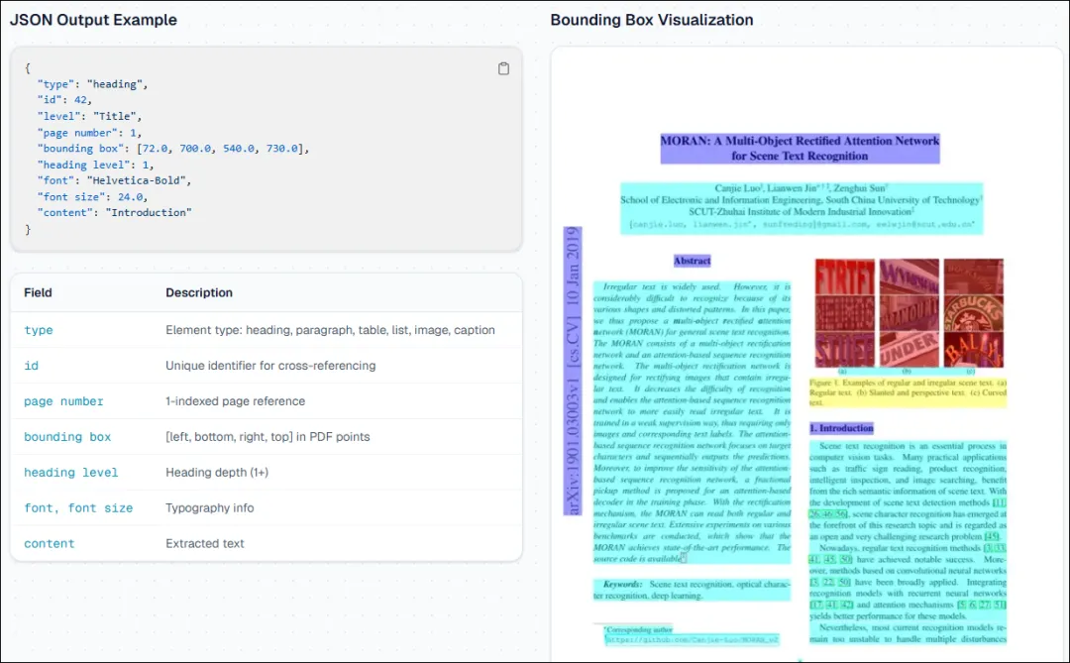Click the 'Corresponding author' footnote
Viewport: 1070px width, 663px height.
coord(639,629)
